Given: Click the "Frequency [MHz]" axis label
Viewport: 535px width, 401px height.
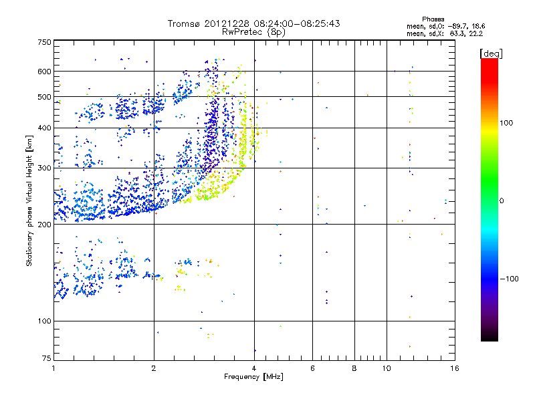Looking at the screenshot, I should tap(253, 377).
